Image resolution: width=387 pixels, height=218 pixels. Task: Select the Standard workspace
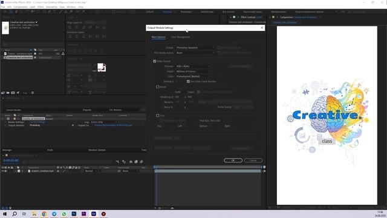tap(167, 12)
